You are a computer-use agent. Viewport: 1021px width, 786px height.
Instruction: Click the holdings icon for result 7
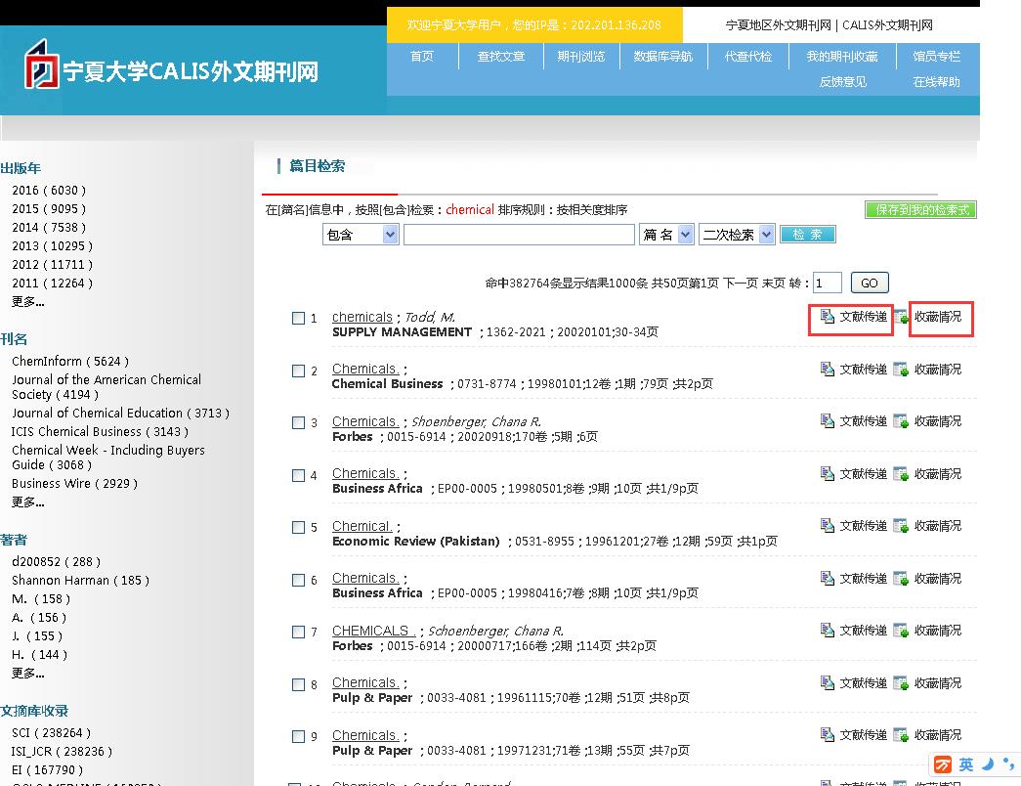(901, 631)
